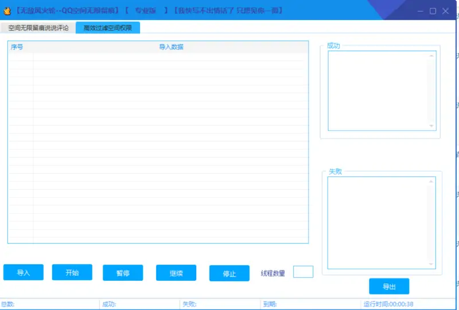The image size is (459, 310).
Task: Hit the 暂停 button
Action: click(x=123, y=273)
